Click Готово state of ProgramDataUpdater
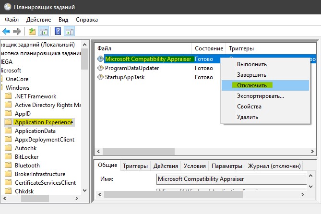Viewport: 321px width, 214px height. (204, 68)
